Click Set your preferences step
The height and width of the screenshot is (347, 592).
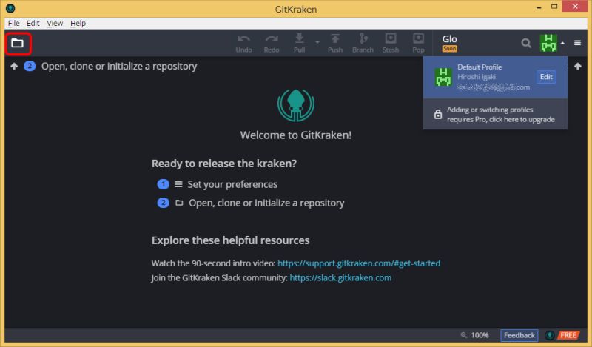pyautogui.click(x=232, y=184)
